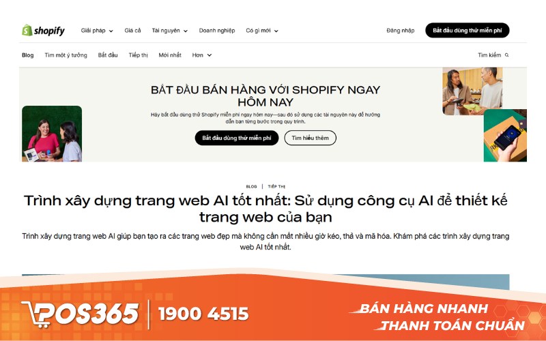Open the Có gì mới dropdown

262,31
